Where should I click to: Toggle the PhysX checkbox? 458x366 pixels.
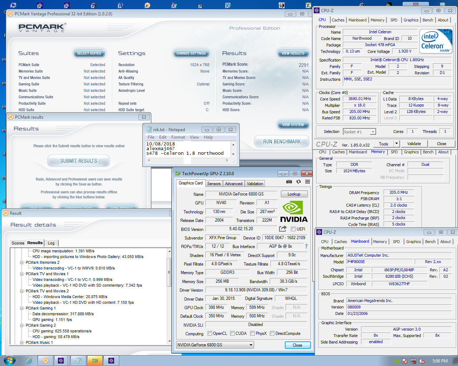click(x=253, y=333)
